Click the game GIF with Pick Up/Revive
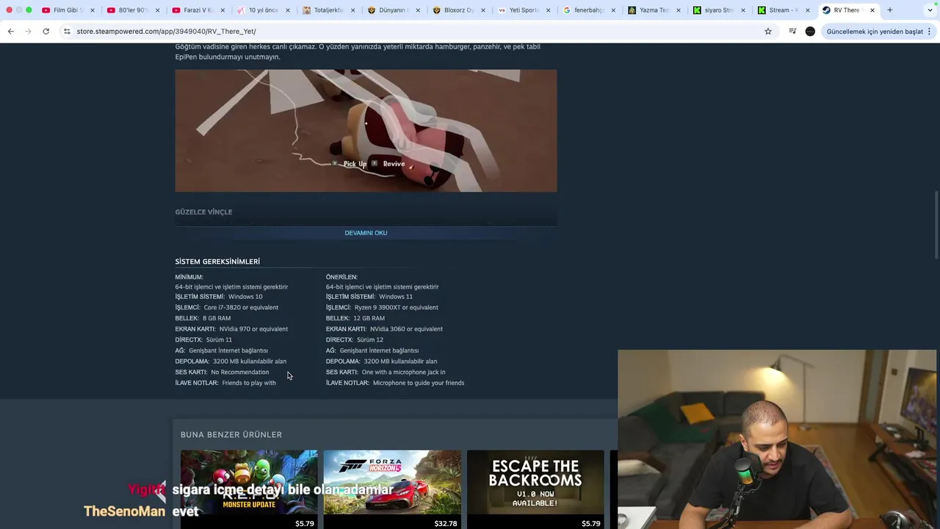This screenshot has width=940, height=529. click(x=366, y=131)
